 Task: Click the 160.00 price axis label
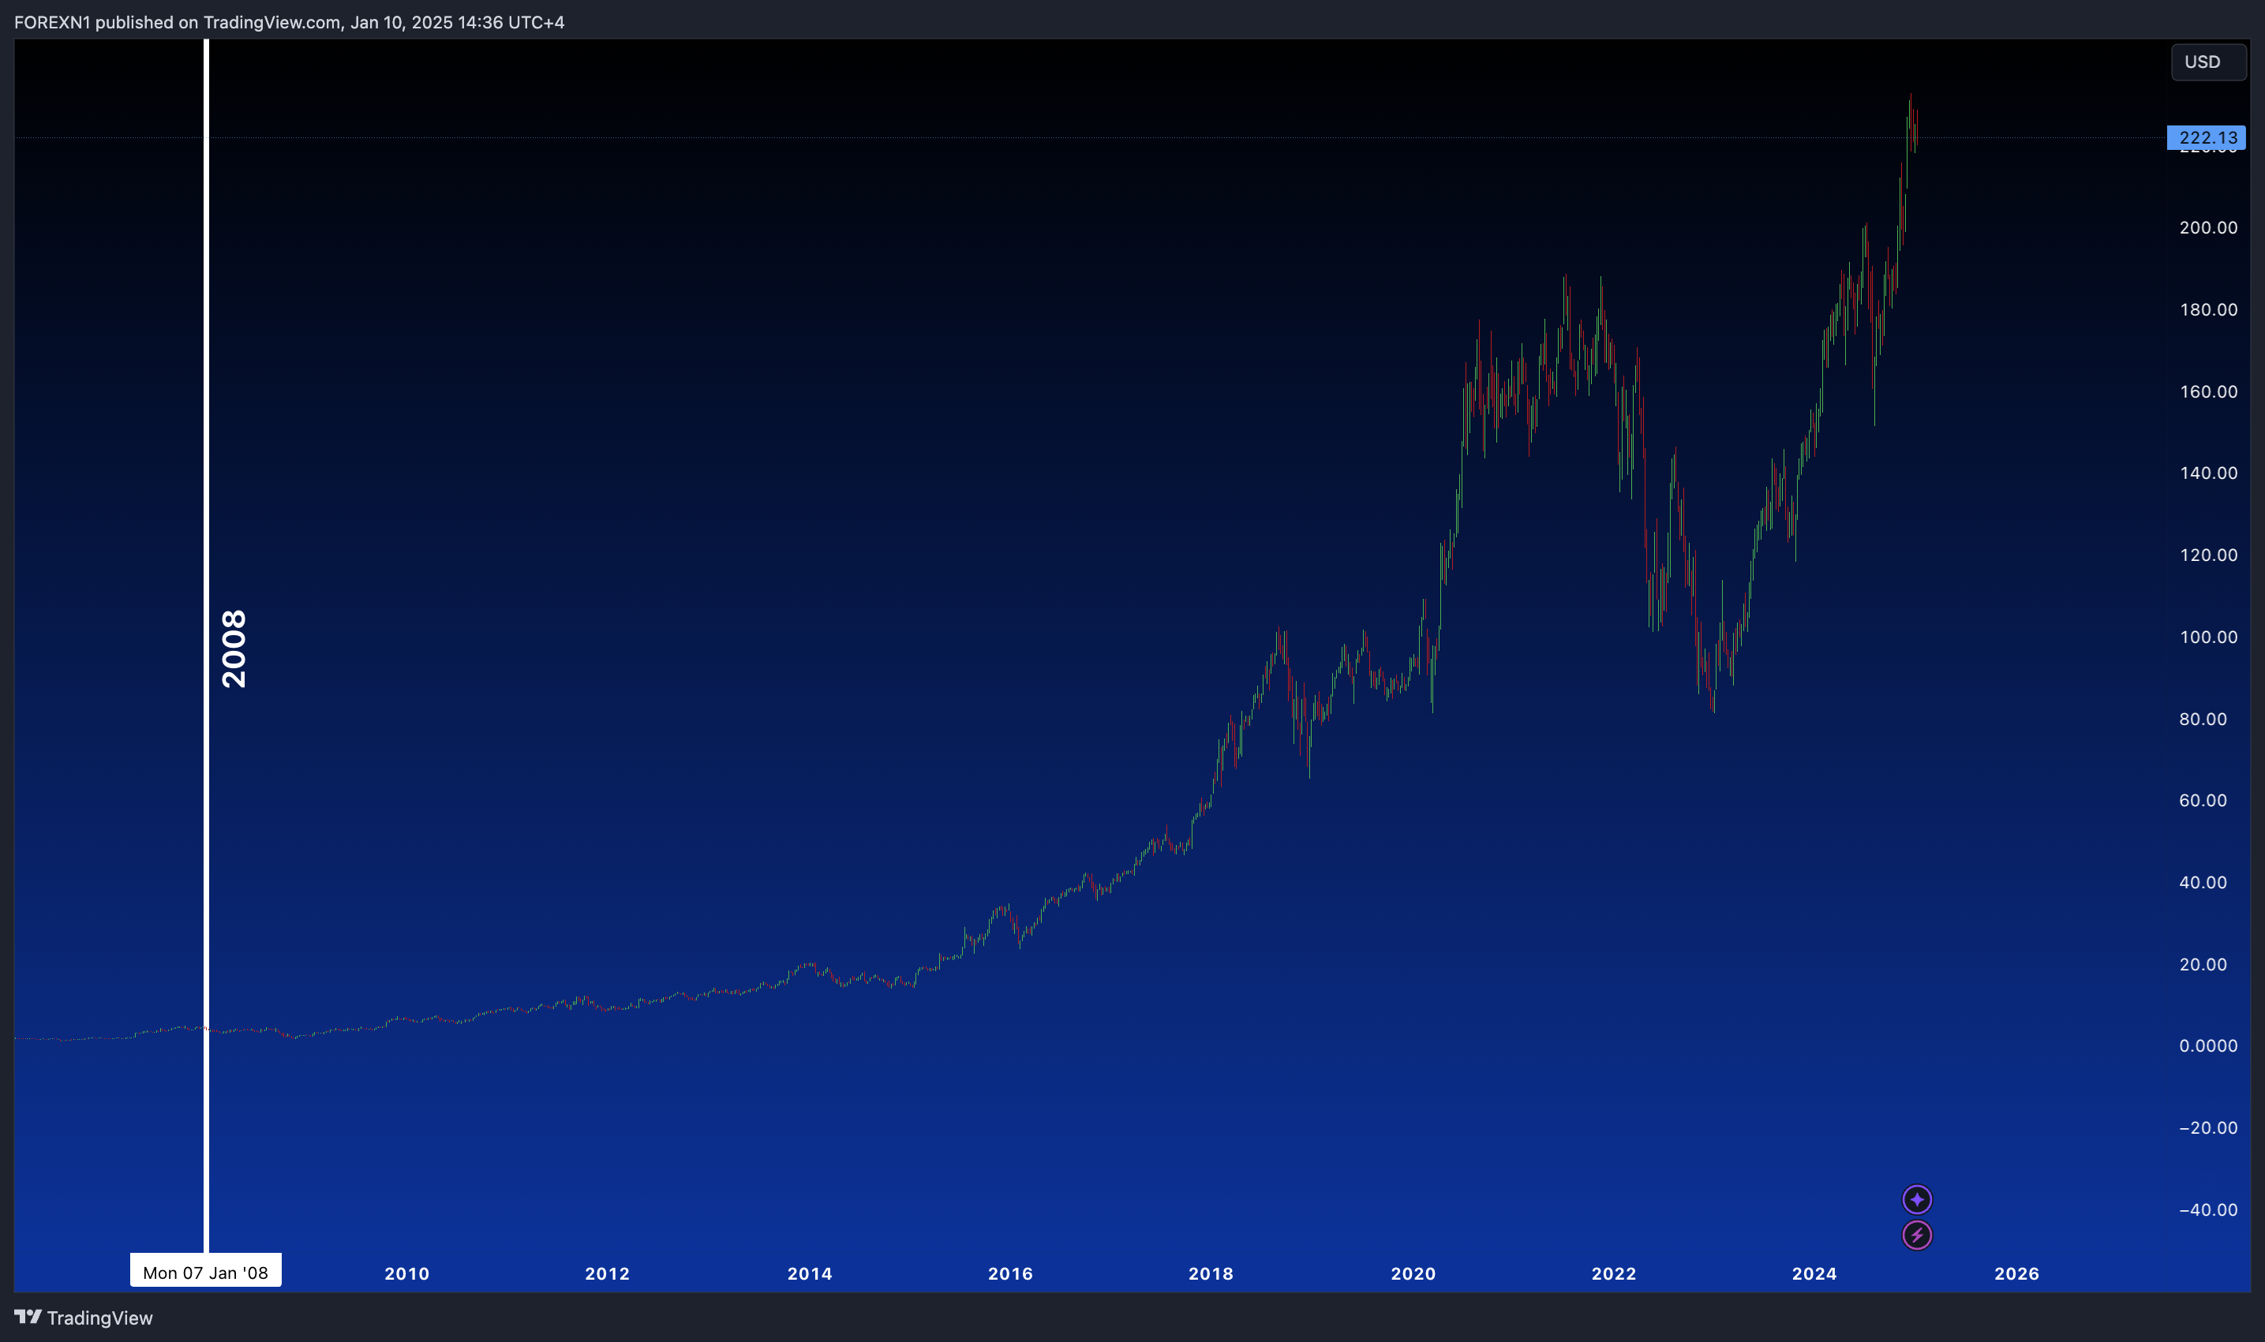click(x=2208, y=391)
